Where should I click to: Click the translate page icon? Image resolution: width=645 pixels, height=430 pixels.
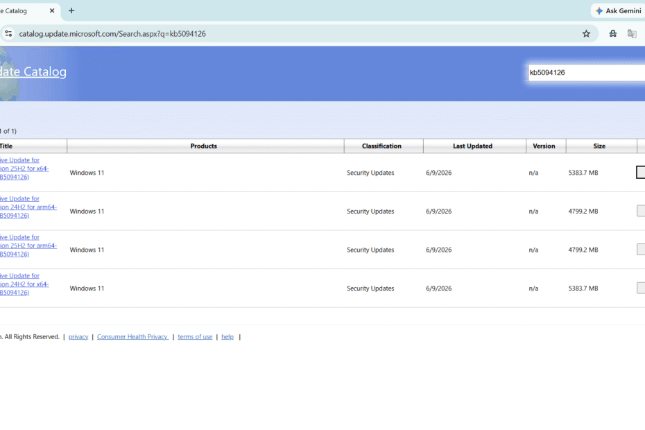point(632,34)
